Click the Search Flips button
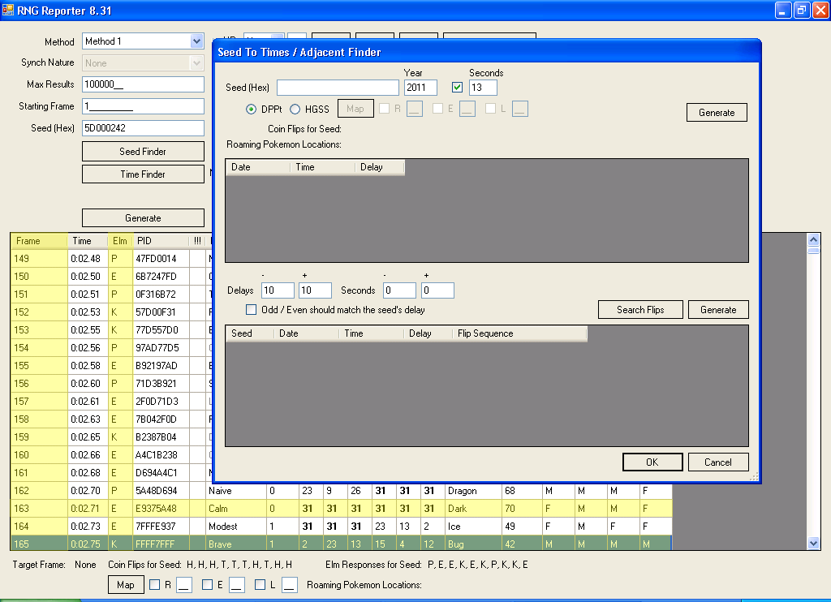Image resolution: width=831 pixels, height=602 pixels. pos(639,310)
